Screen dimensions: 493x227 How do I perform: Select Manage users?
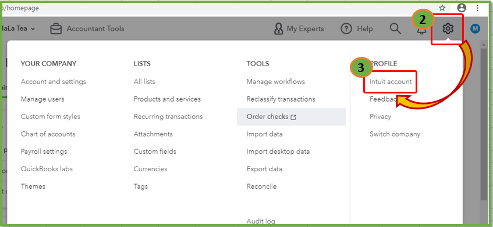click(42, 99)
